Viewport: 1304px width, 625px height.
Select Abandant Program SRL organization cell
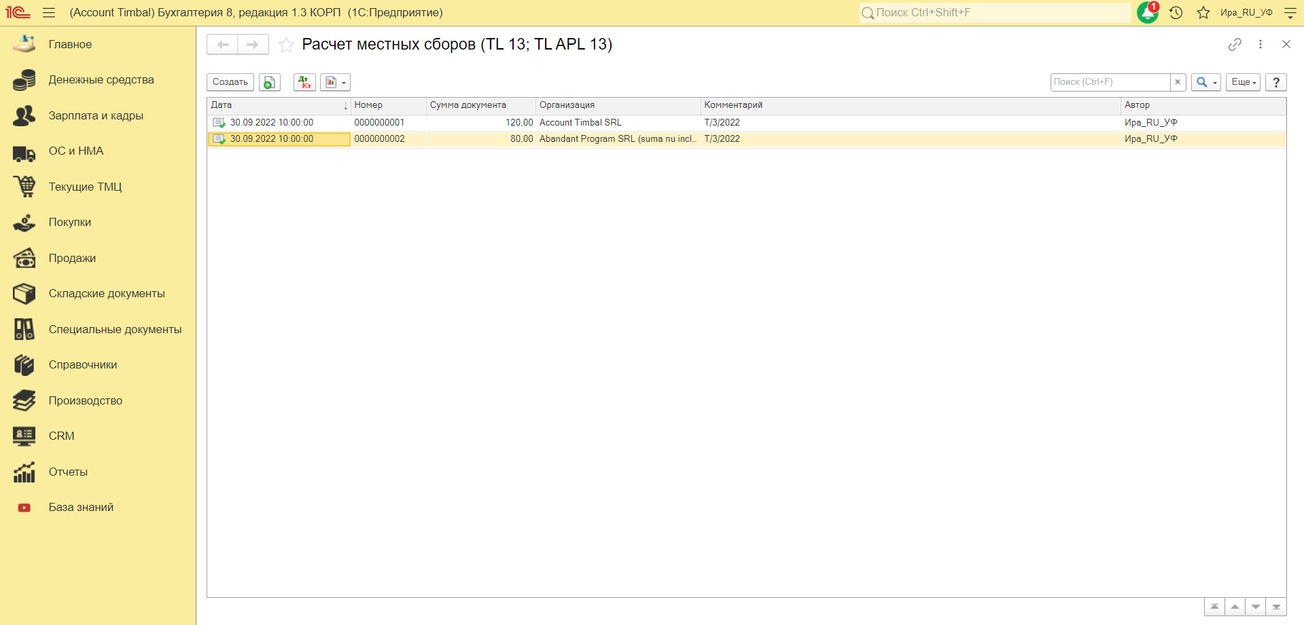click(618, 139)
